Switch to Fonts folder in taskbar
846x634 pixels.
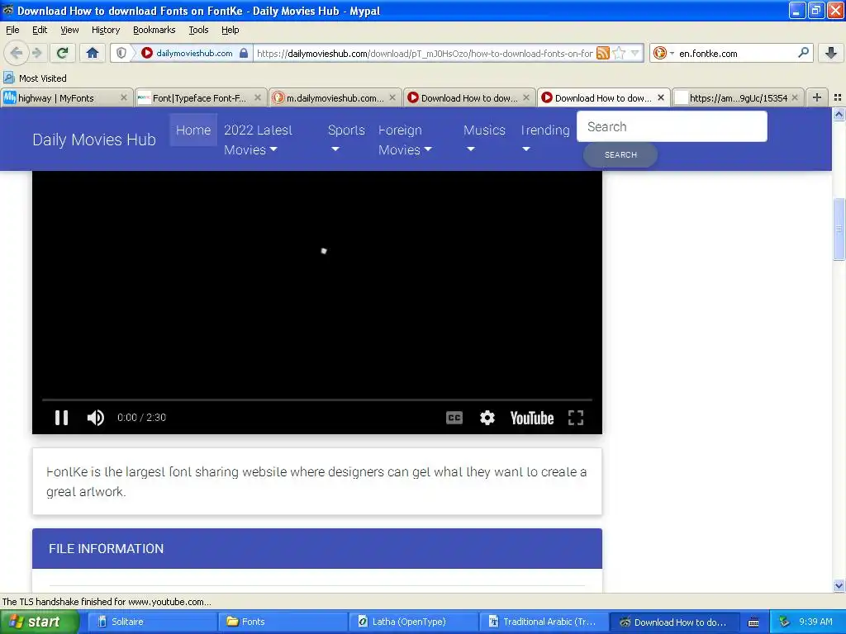(283, 622)
